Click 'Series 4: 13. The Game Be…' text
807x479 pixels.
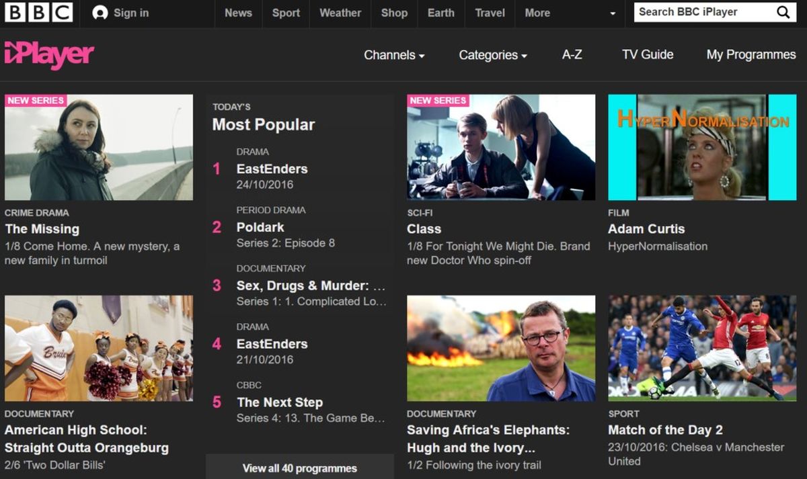311,419
